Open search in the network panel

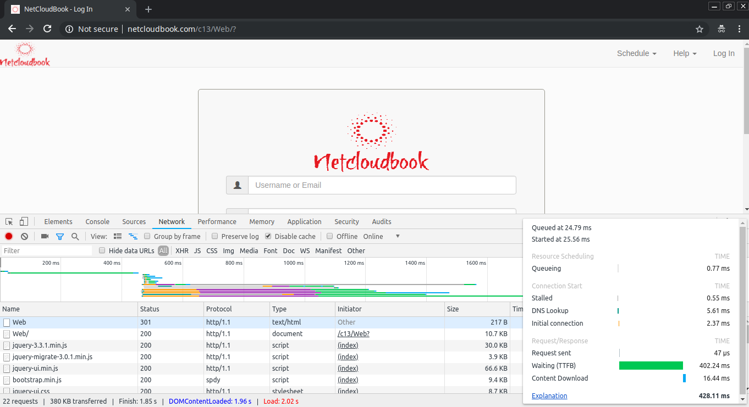click(75, 236)
